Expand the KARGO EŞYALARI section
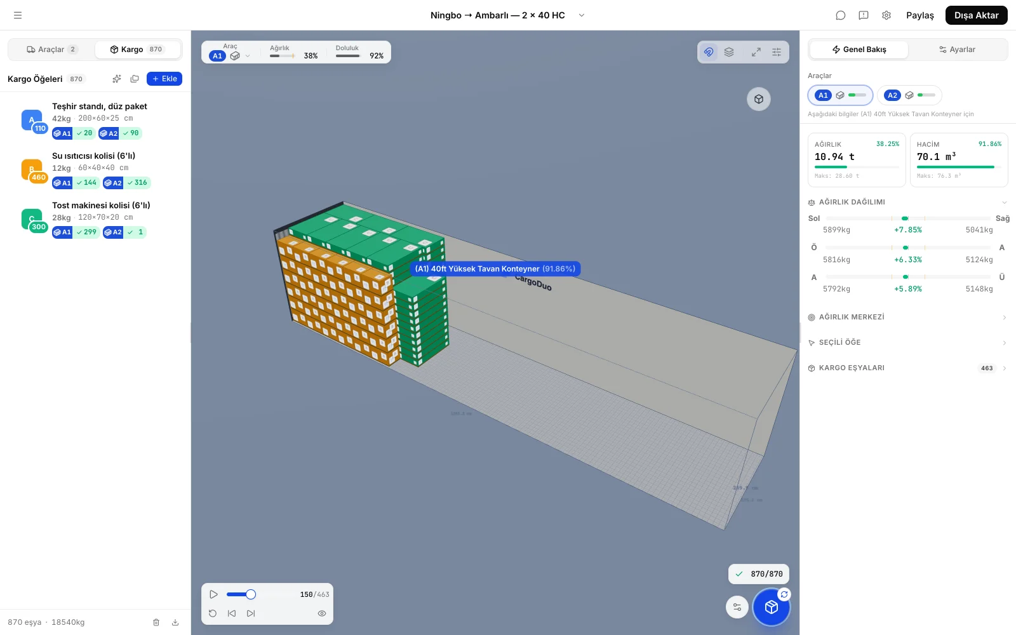The image size is (1016, 635). point(907,368)
